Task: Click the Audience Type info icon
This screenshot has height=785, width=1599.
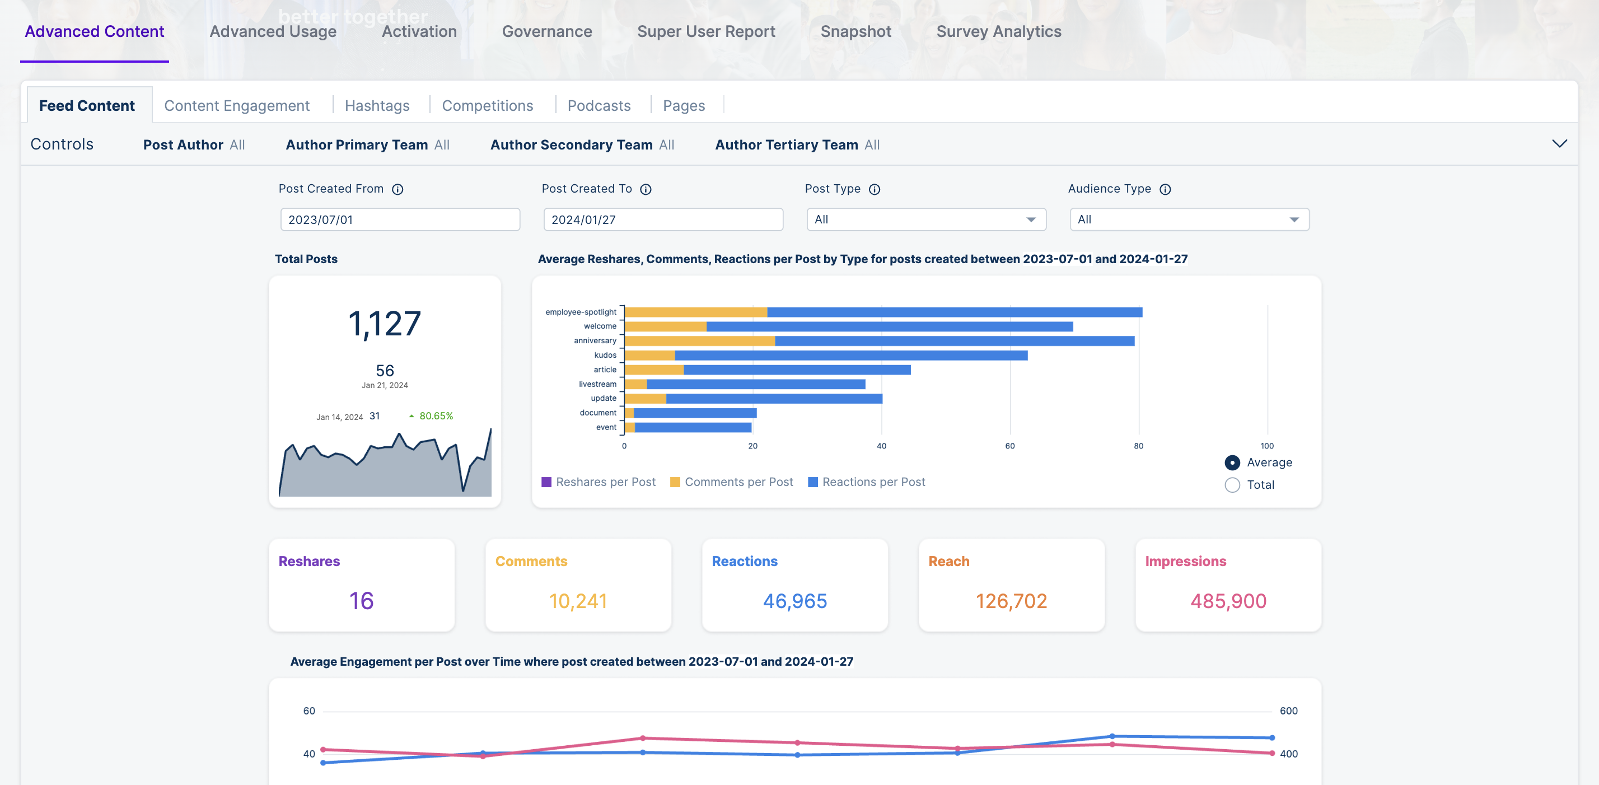Action: 1165,189
